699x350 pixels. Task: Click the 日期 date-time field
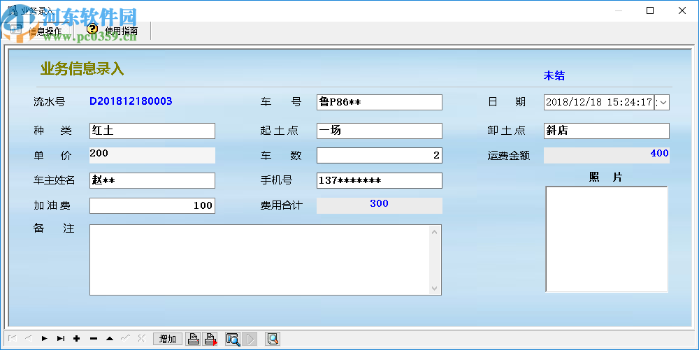pyautogui.click(x=599, y=103)
